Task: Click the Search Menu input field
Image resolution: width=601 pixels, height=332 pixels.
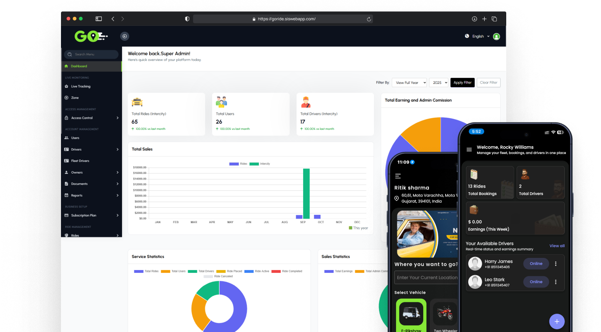Action: click(92, 54)
